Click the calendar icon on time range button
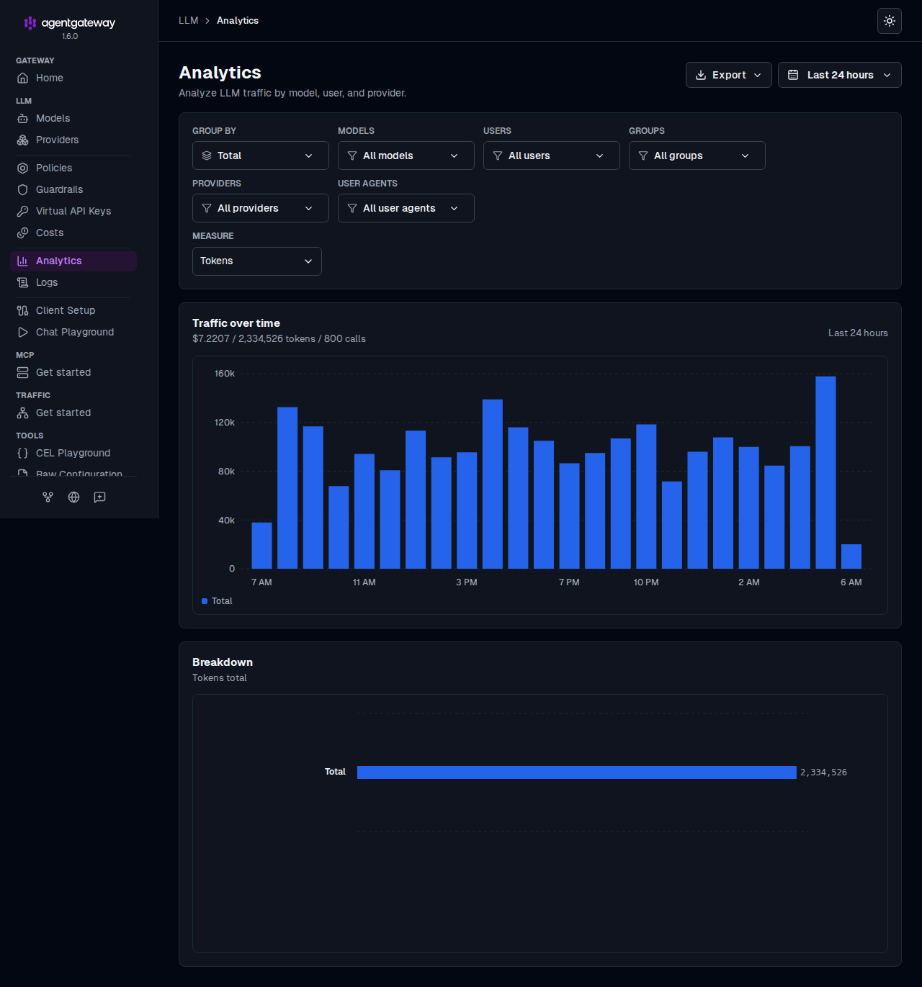 (793, 75)
